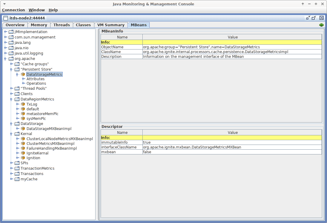327x223 pixels.
Task: Click the internal frame window icon beside itds-node2:44444
Action: pos(6,18)
